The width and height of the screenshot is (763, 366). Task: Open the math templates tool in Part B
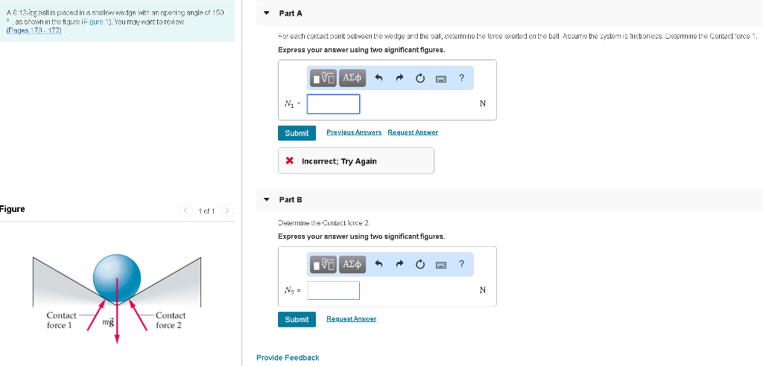323,264
